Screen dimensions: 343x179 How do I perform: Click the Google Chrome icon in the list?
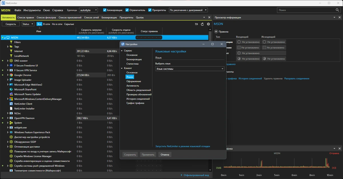[11, 75]
